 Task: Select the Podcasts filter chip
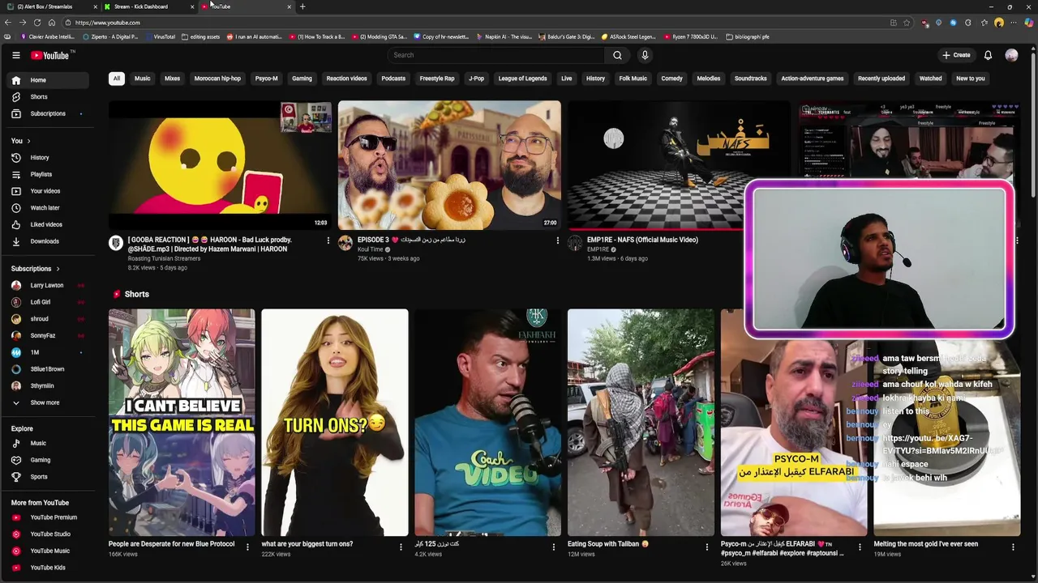pyautogui.click(x=393, y=79)
